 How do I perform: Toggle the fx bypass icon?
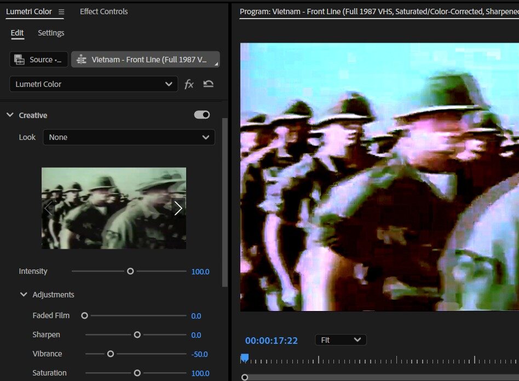pos(189,84)
